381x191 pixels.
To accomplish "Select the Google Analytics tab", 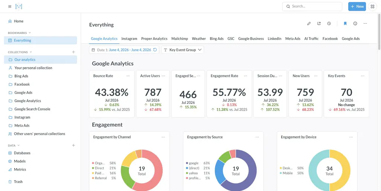I will coord(104,39).
